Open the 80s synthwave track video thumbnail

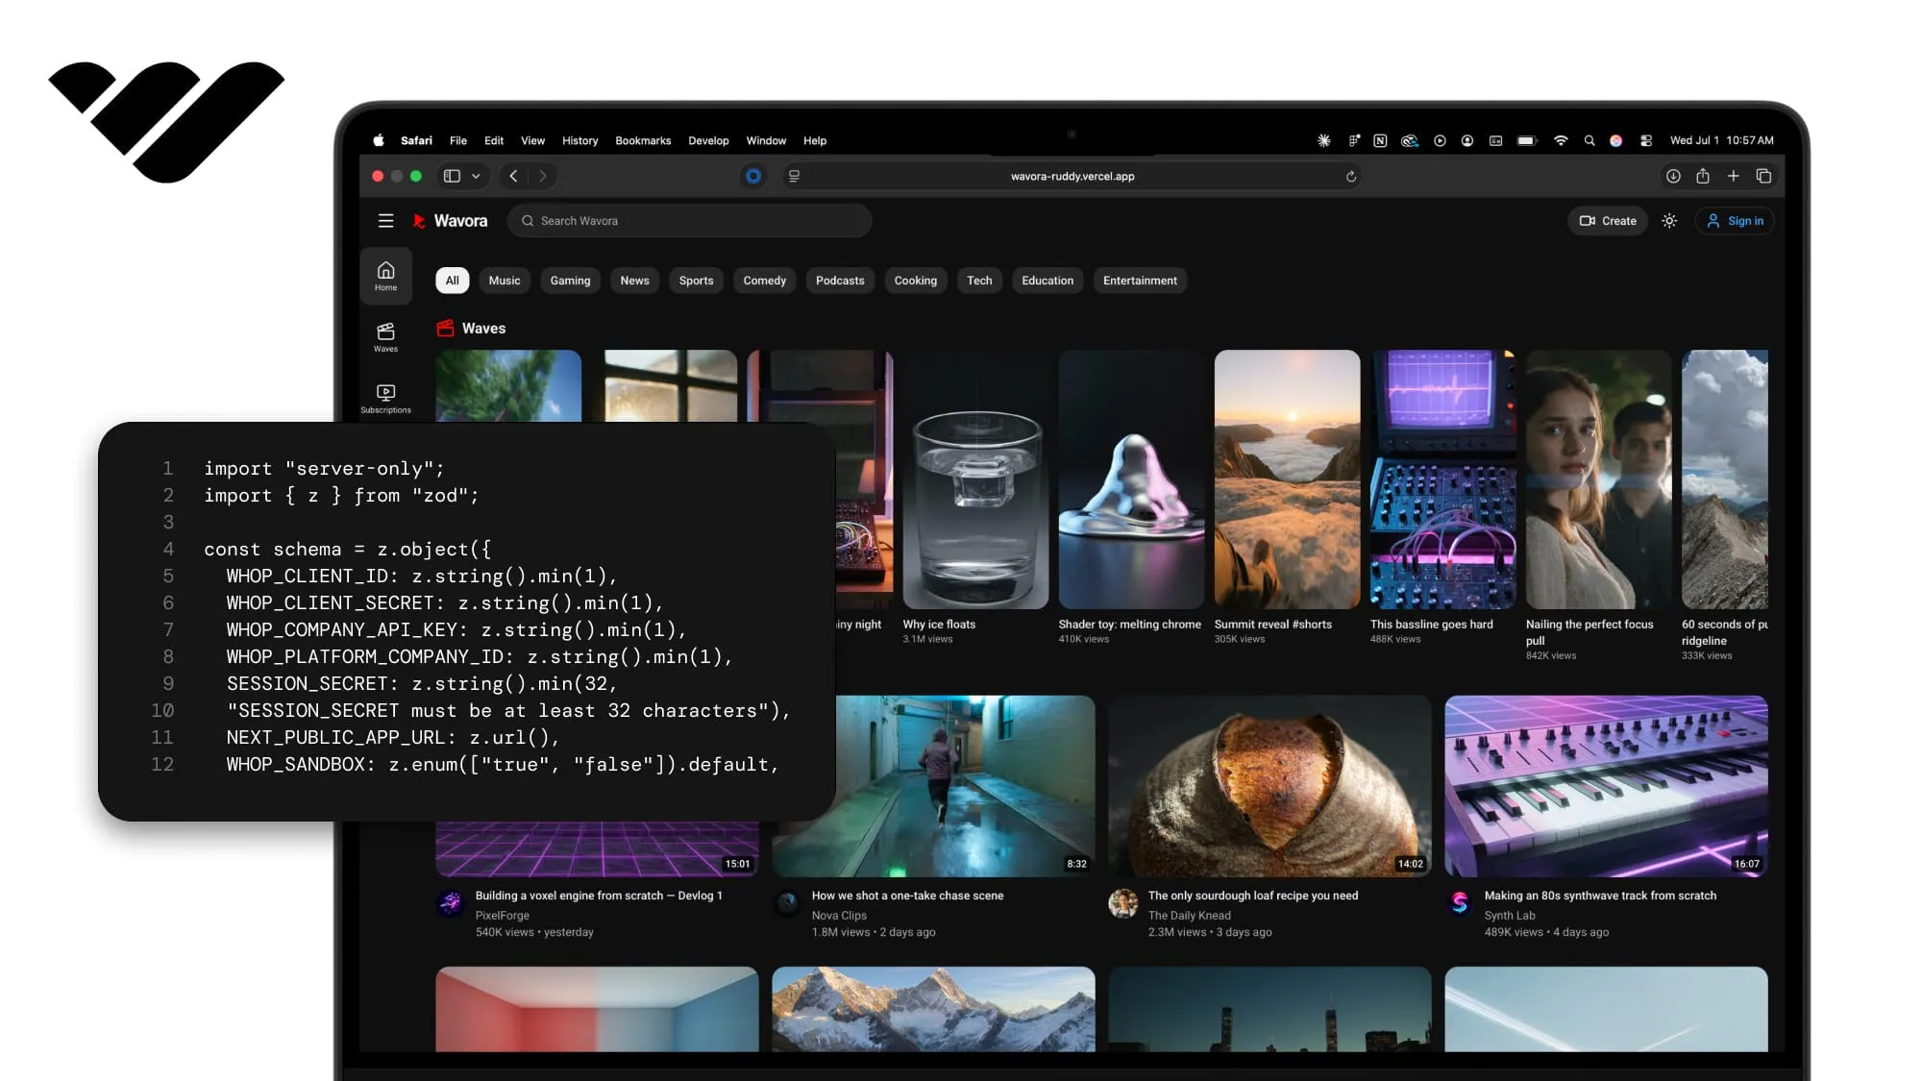tap(1606, 786)
